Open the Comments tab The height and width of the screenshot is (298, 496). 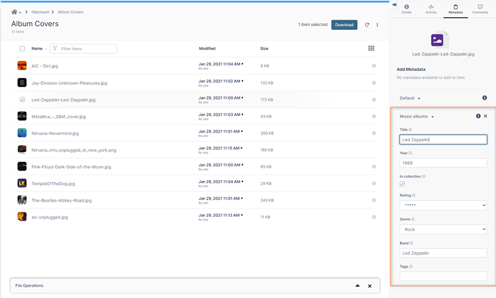tap(480, 9)
